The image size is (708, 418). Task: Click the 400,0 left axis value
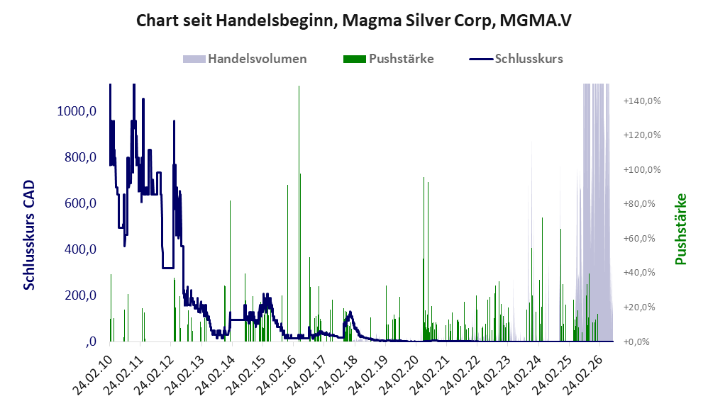tap(80, 249)
